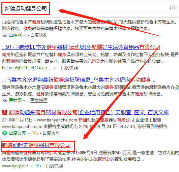The width and height of the screenshot is (179, 172).
Task: Click the red PDF document icon
Action: [5, 113]
